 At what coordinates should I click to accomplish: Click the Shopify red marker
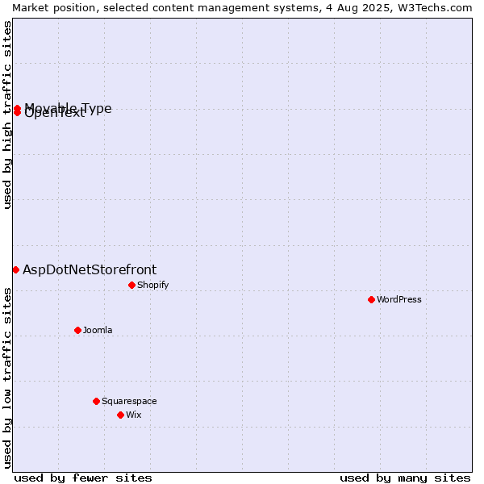[131, 286]
